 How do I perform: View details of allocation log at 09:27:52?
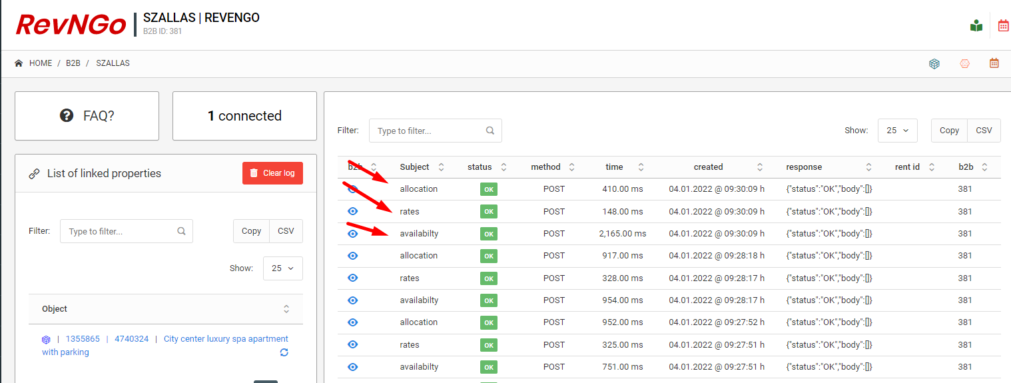tap(353, 322)
